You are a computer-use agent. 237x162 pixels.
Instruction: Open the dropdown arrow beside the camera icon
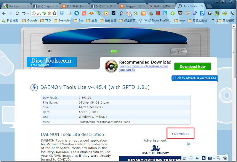pyautogui.click(x=214, y=158)
